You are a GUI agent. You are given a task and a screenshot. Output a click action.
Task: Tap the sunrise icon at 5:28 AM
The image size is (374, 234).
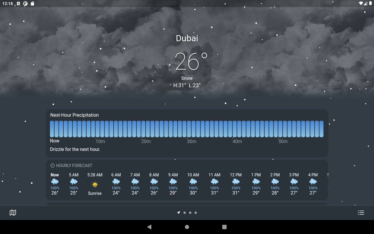pyautogui.click(x=95, y=185)
